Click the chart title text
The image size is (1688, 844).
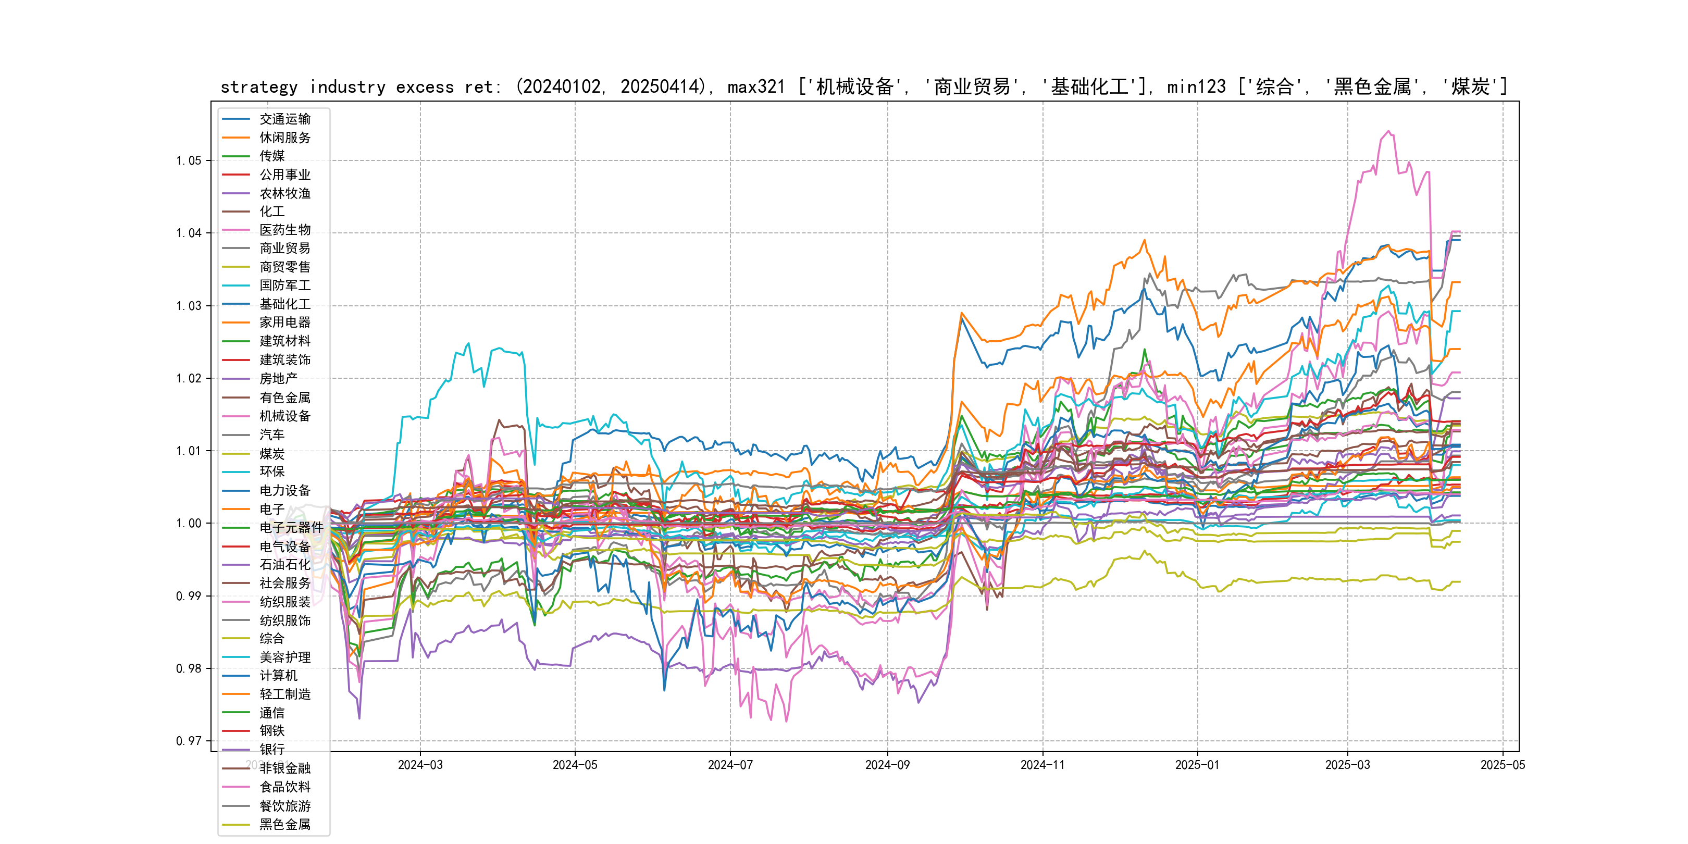[864, 86]
